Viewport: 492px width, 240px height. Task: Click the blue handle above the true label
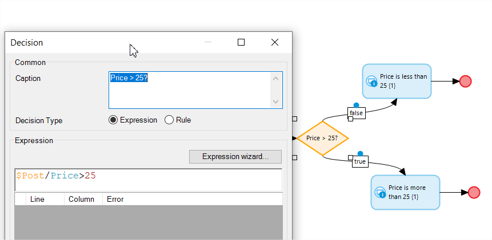360,154
